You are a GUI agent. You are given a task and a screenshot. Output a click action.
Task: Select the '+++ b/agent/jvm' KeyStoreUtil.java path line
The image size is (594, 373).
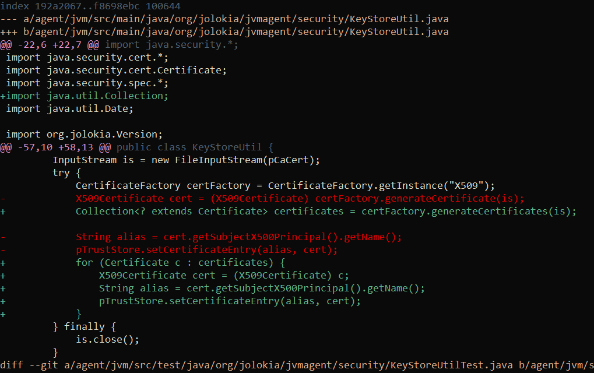point(224,32)
